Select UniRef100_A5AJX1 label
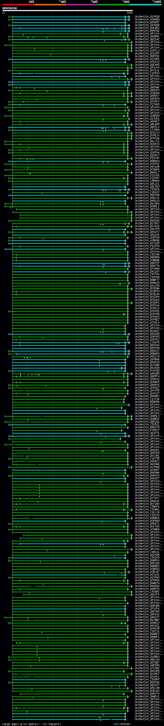This screenshot has width=164, height=726. coord(147,198)
